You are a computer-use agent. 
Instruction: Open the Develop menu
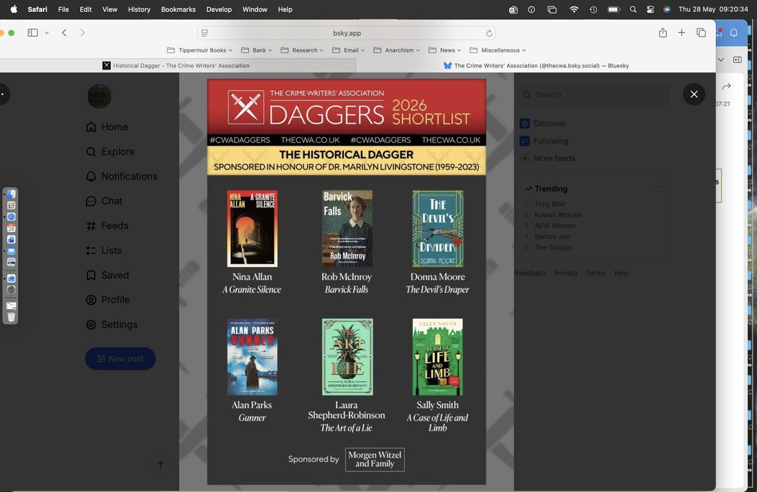click(220, 9)
